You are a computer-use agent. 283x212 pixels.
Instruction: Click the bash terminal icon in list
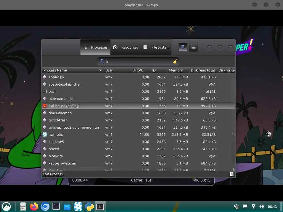(44, 91)
